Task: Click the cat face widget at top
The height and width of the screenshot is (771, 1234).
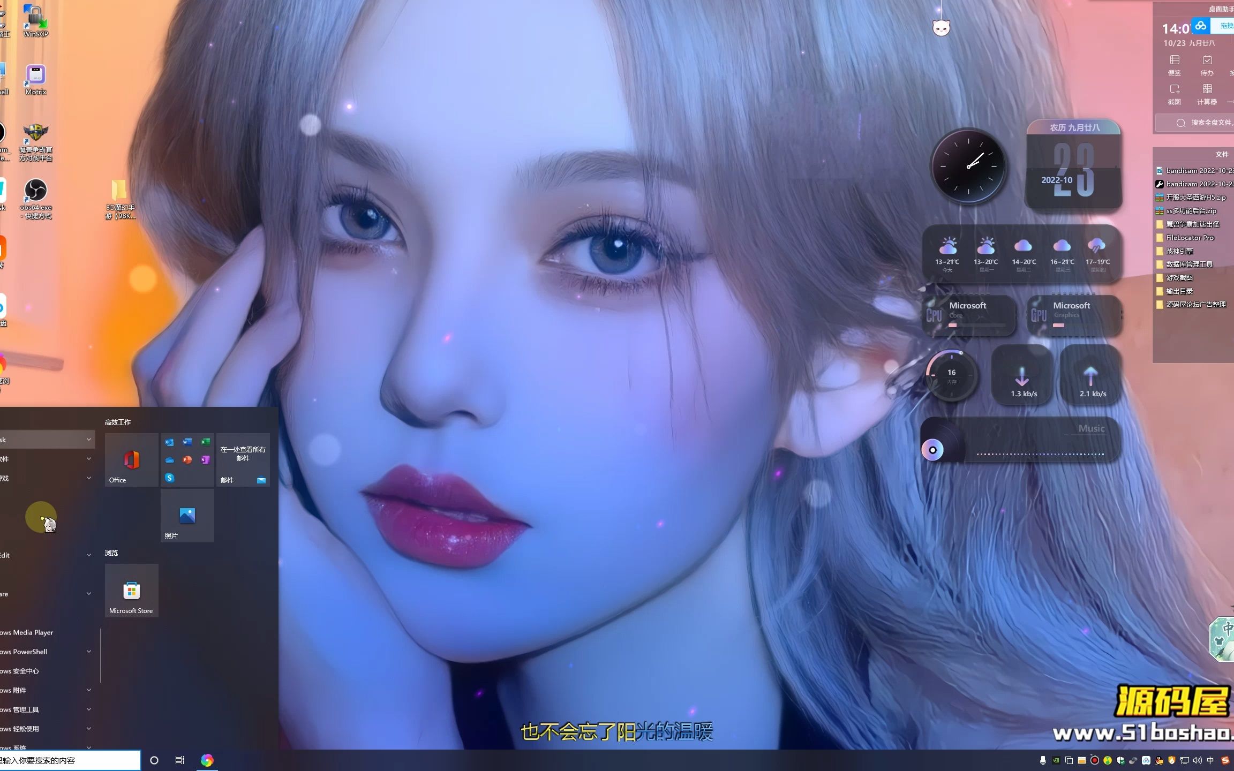Action: coord(941,28)
